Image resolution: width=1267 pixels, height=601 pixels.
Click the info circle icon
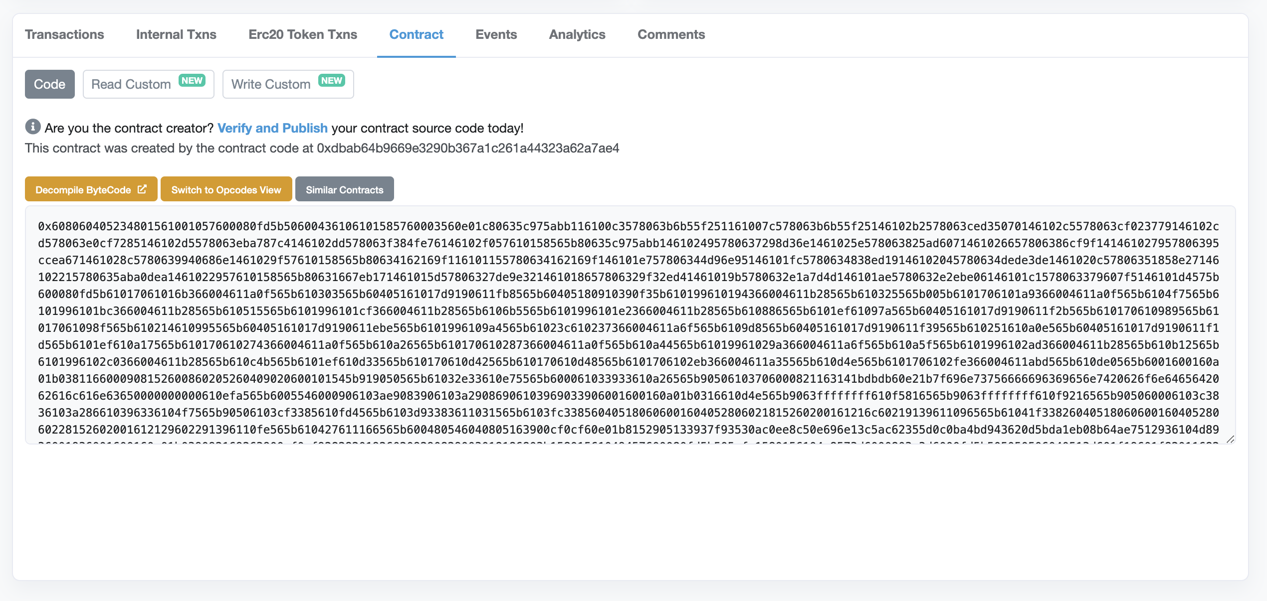tap(33, 127)
